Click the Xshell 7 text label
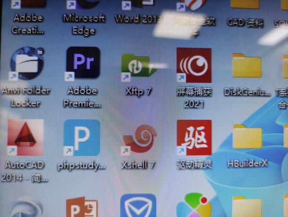 tap(138, 165)
